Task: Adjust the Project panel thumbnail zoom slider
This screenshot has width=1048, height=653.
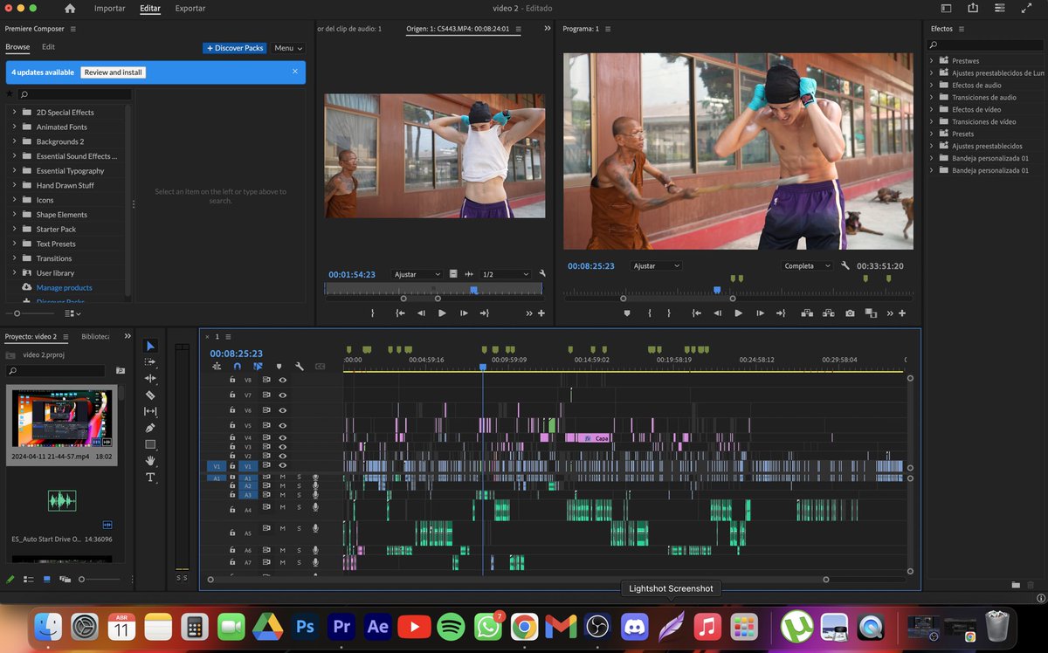Action: 81,579
